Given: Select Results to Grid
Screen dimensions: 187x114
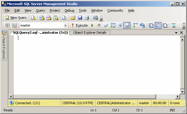Looking at the screenshot, I should coord(158,25).
